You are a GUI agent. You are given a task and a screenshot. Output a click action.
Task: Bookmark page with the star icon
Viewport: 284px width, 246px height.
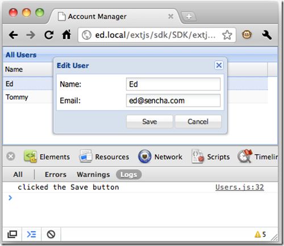click(x=227, y=35)
